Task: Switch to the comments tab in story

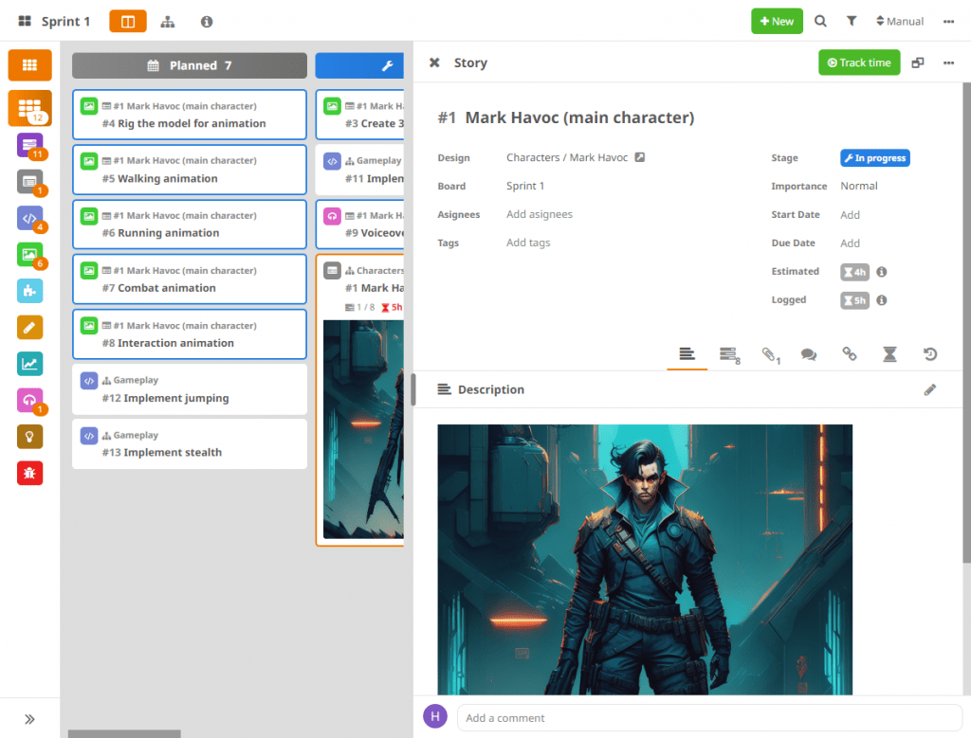Action: [809, 354]
